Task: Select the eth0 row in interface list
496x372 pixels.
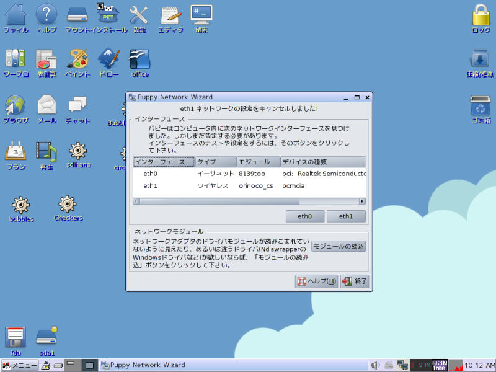Action: pos(249,174)
